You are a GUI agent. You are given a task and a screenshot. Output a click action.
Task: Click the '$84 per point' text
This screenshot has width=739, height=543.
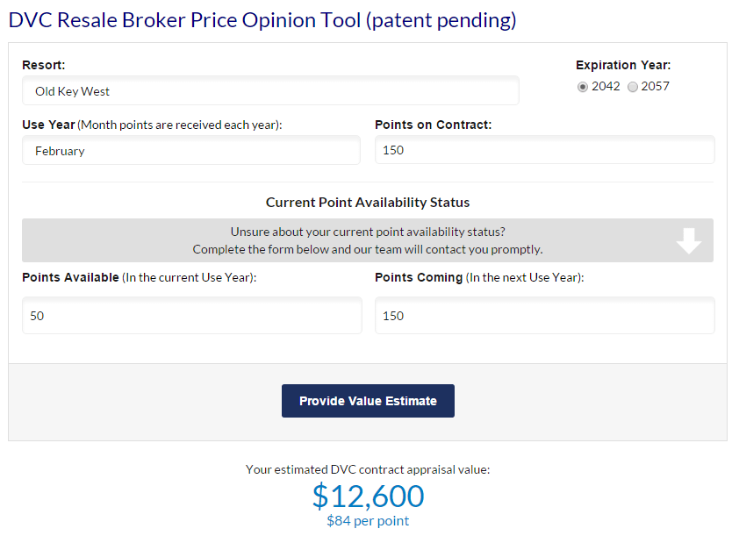[x=368, y=521]
